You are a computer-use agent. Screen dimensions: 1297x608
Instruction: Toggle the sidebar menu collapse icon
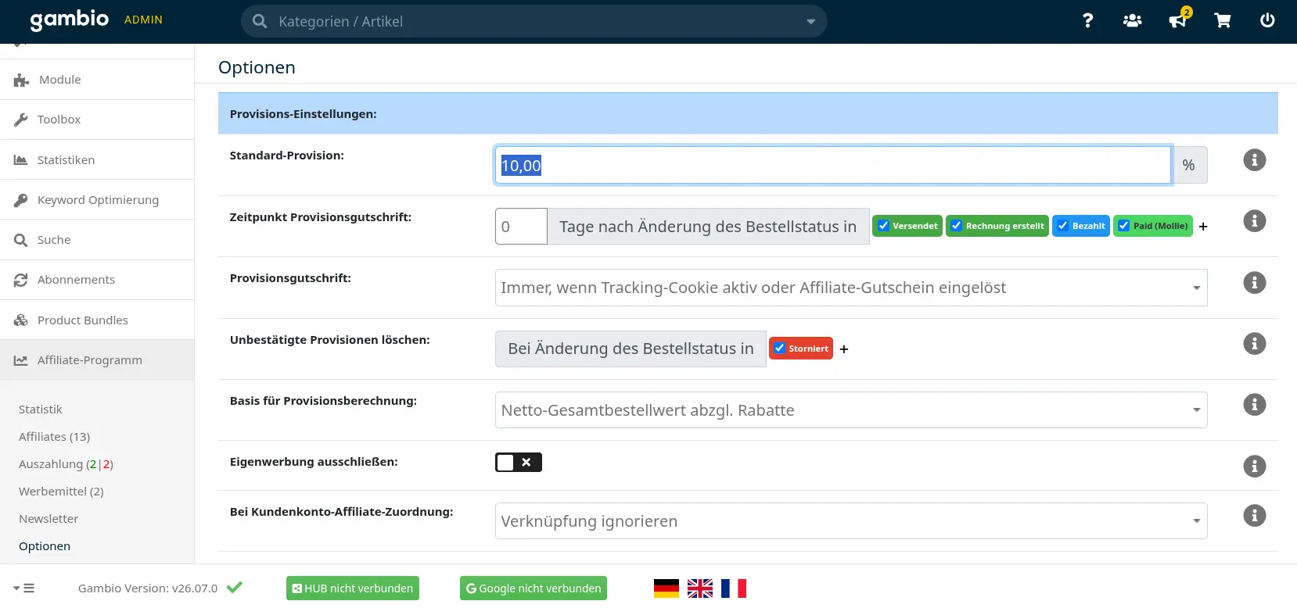(24, 588)
